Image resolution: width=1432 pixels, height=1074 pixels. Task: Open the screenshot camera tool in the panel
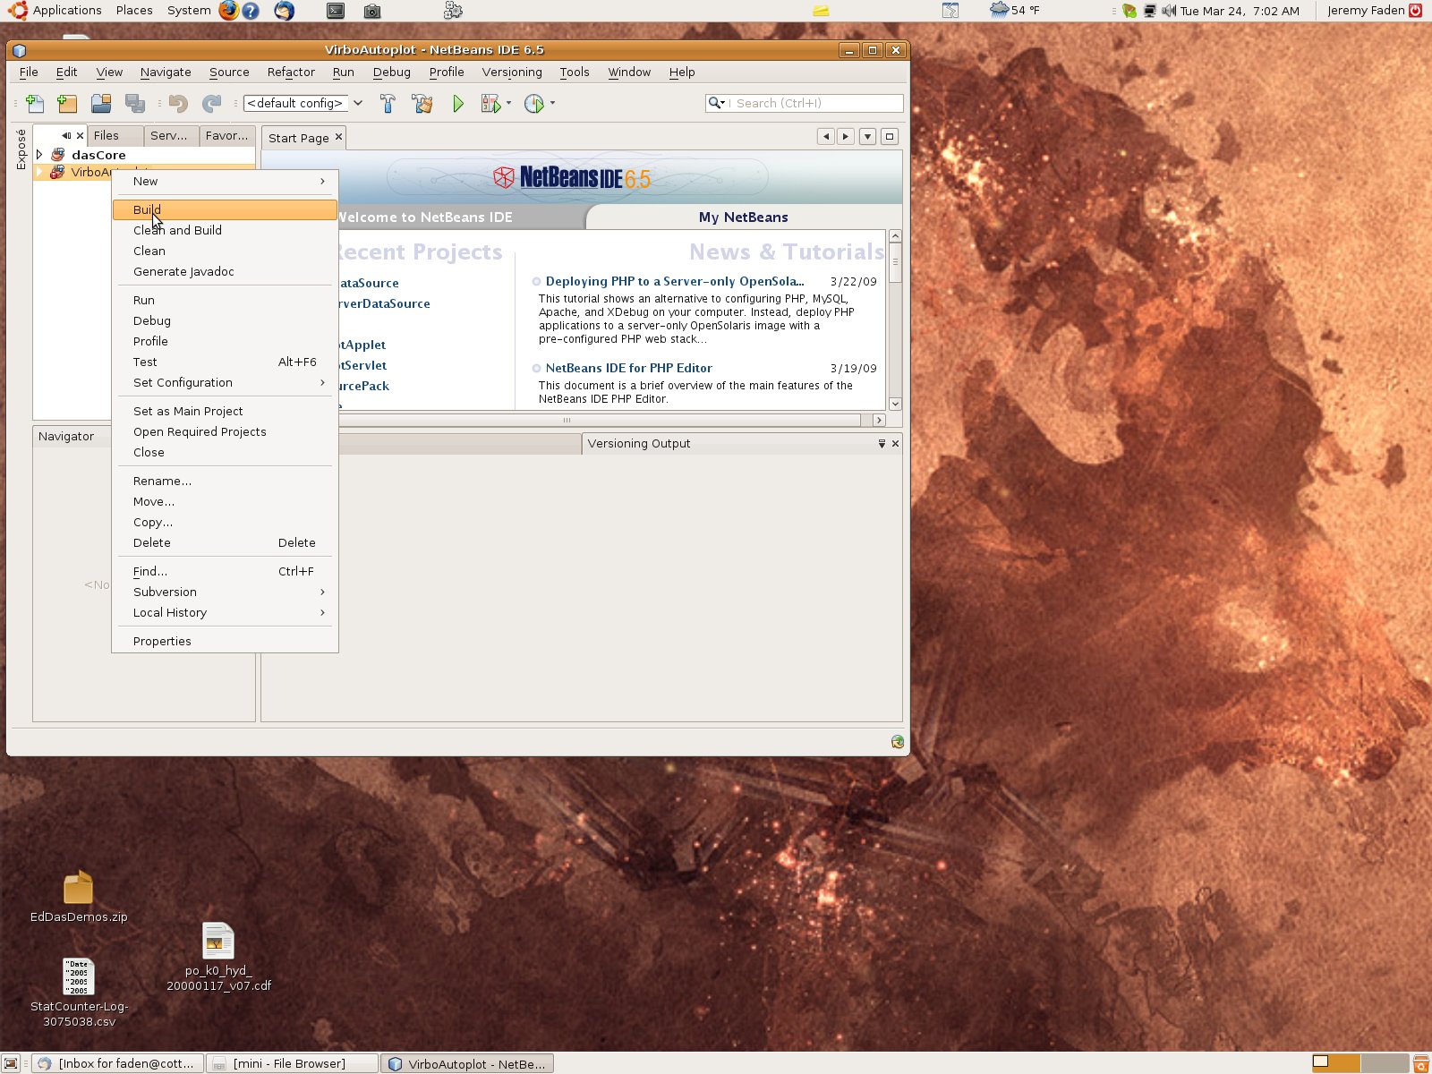[372, 11]
